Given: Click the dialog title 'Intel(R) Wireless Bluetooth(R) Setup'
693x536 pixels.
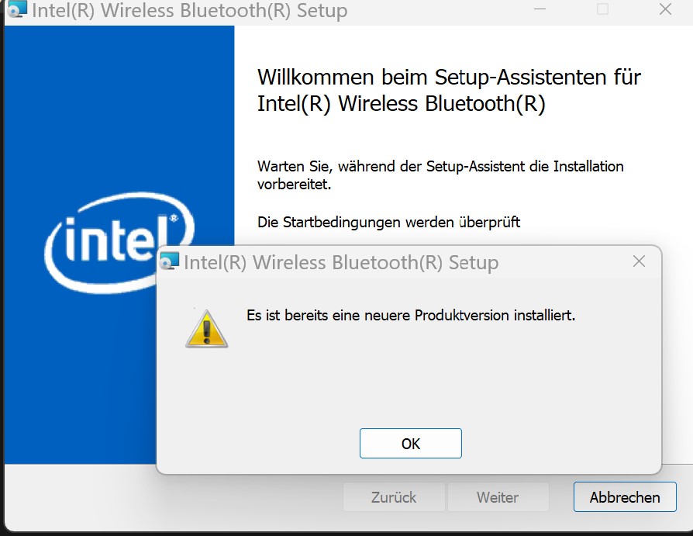Looking at the screenshot, I should (x=341, y=262).
